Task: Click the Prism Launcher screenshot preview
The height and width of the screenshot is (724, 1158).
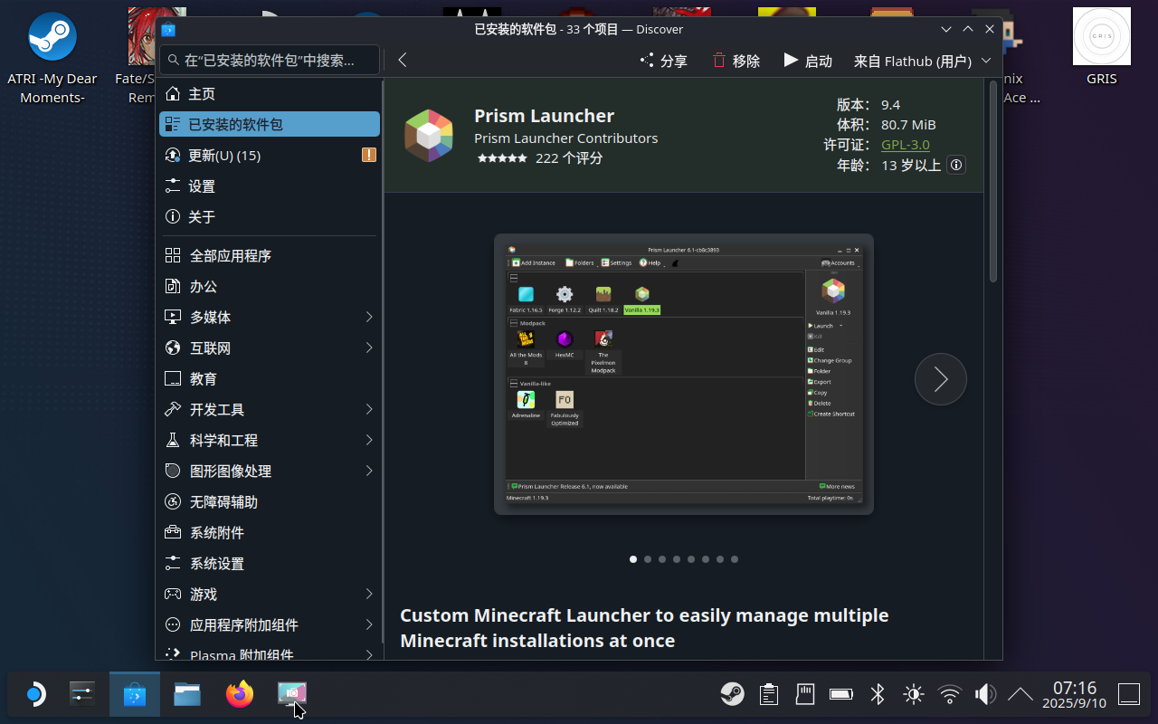Action: point(684,374)
